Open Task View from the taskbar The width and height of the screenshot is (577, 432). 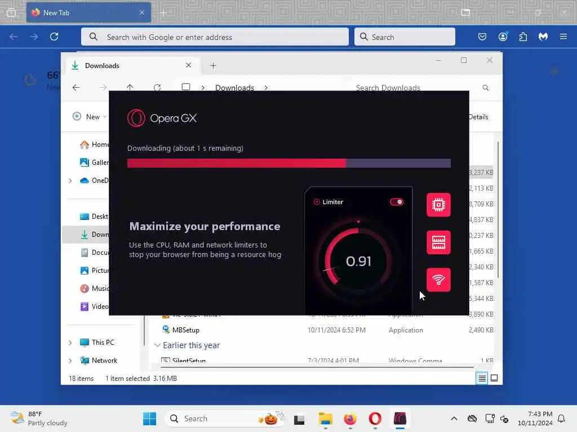pyautogui.click(x=299, y=418)
